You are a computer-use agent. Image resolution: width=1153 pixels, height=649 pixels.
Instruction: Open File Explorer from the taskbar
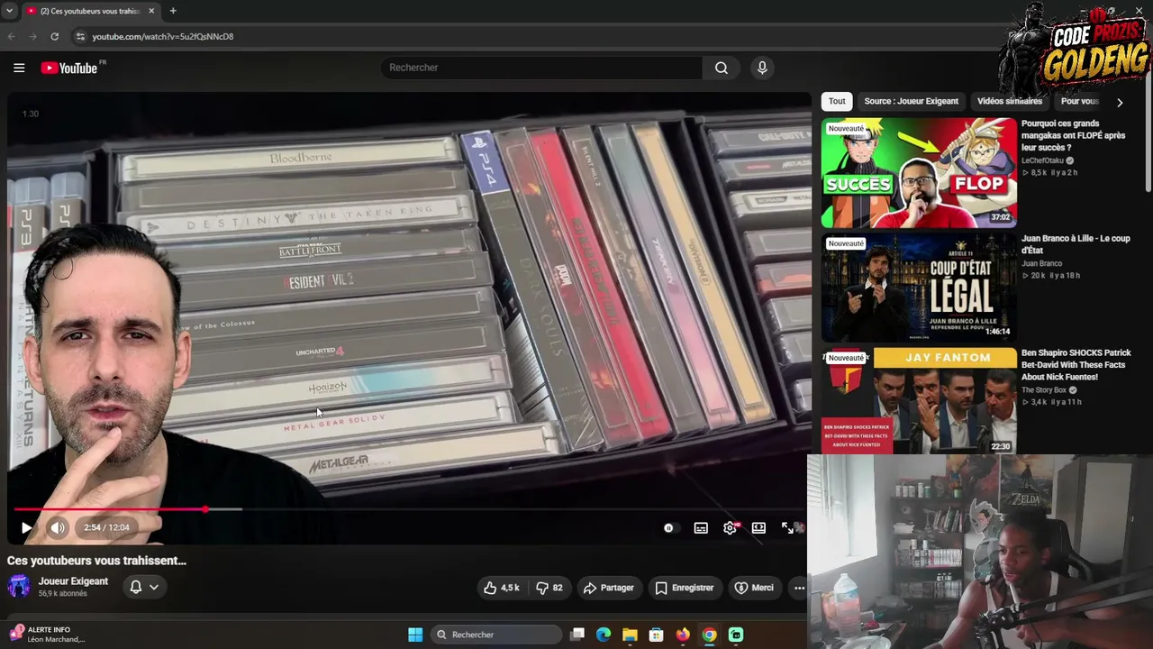tap(630, 635)
